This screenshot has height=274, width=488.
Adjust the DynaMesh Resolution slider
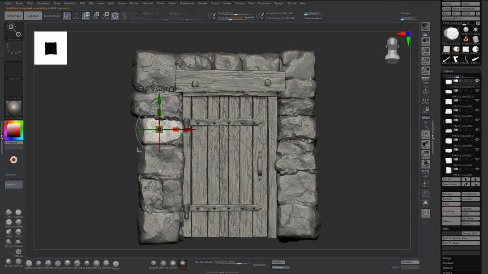click(x=232, y=262)
